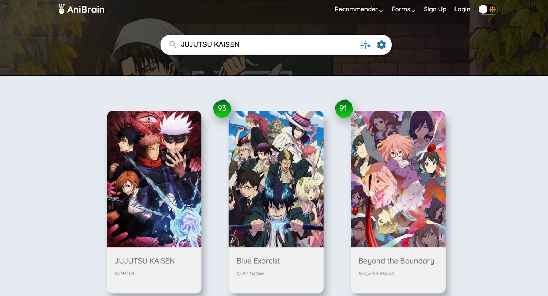Select the Beyond the Boundary poster thumbnail
Image resolution: width=548 pixels, height=296 pixels.
pos(398,179)
